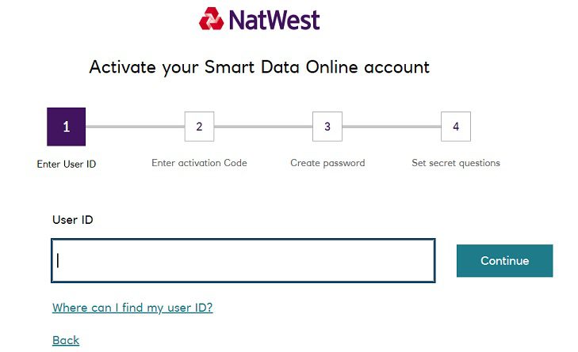Select the step 4 square indicator

(x=455, y=127)
